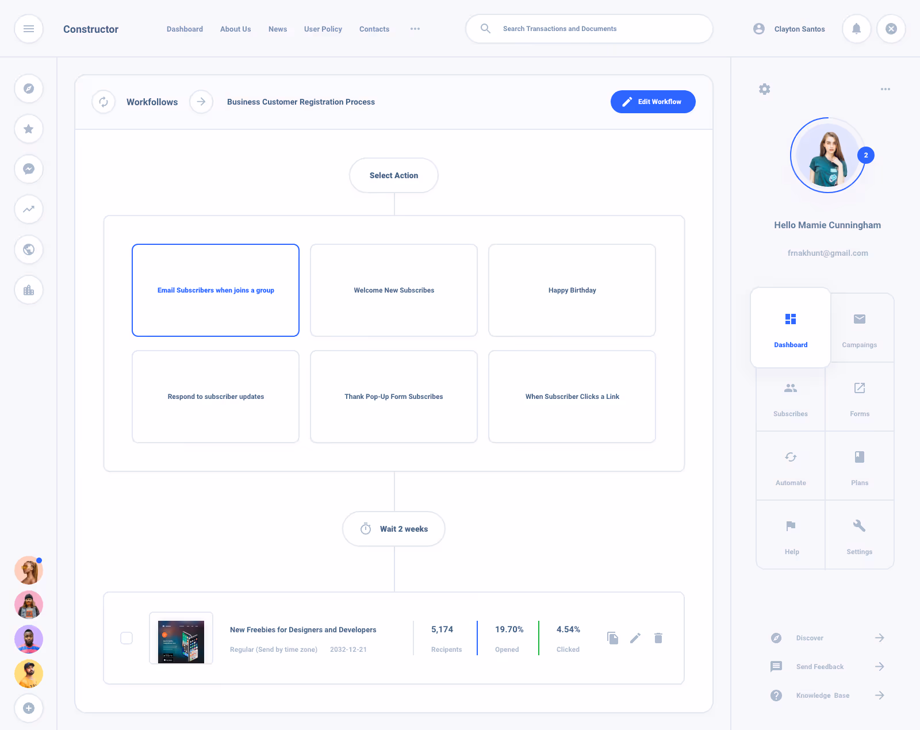Open the Knowledge Base link
Screen dimensions: 920x730
tap(822, 695)
